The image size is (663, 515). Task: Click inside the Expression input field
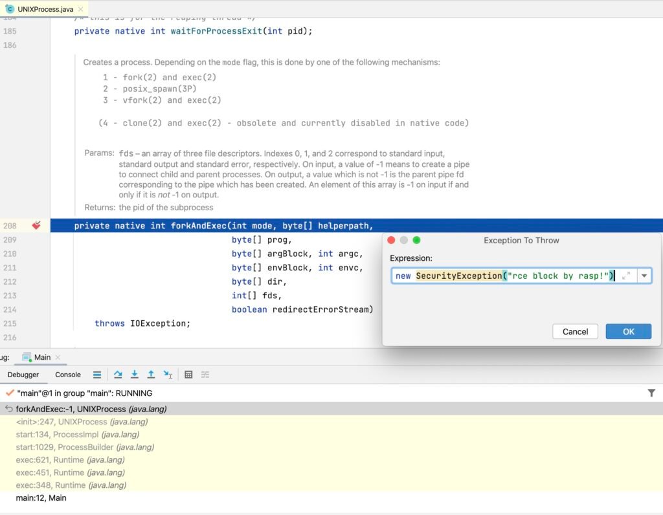coord(505,276)
